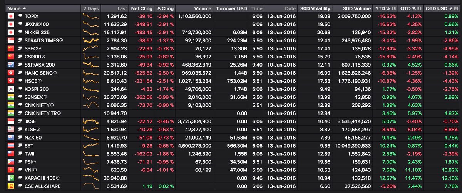Click the info icon in QTD USD % header
462x193 pixels.
point(456,8)
